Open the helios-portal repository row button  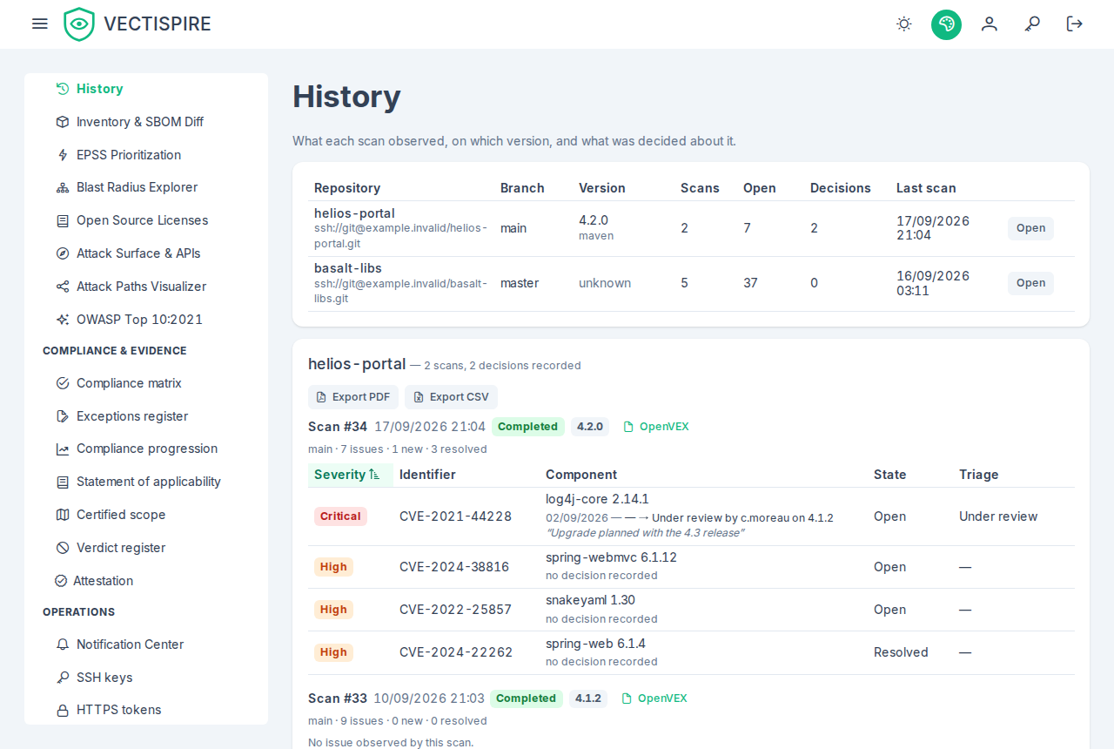[x=1030, y=228]
